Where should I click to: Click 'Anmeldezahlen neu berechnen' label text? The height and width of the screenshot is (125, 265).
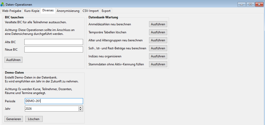(x=110, y=24)
